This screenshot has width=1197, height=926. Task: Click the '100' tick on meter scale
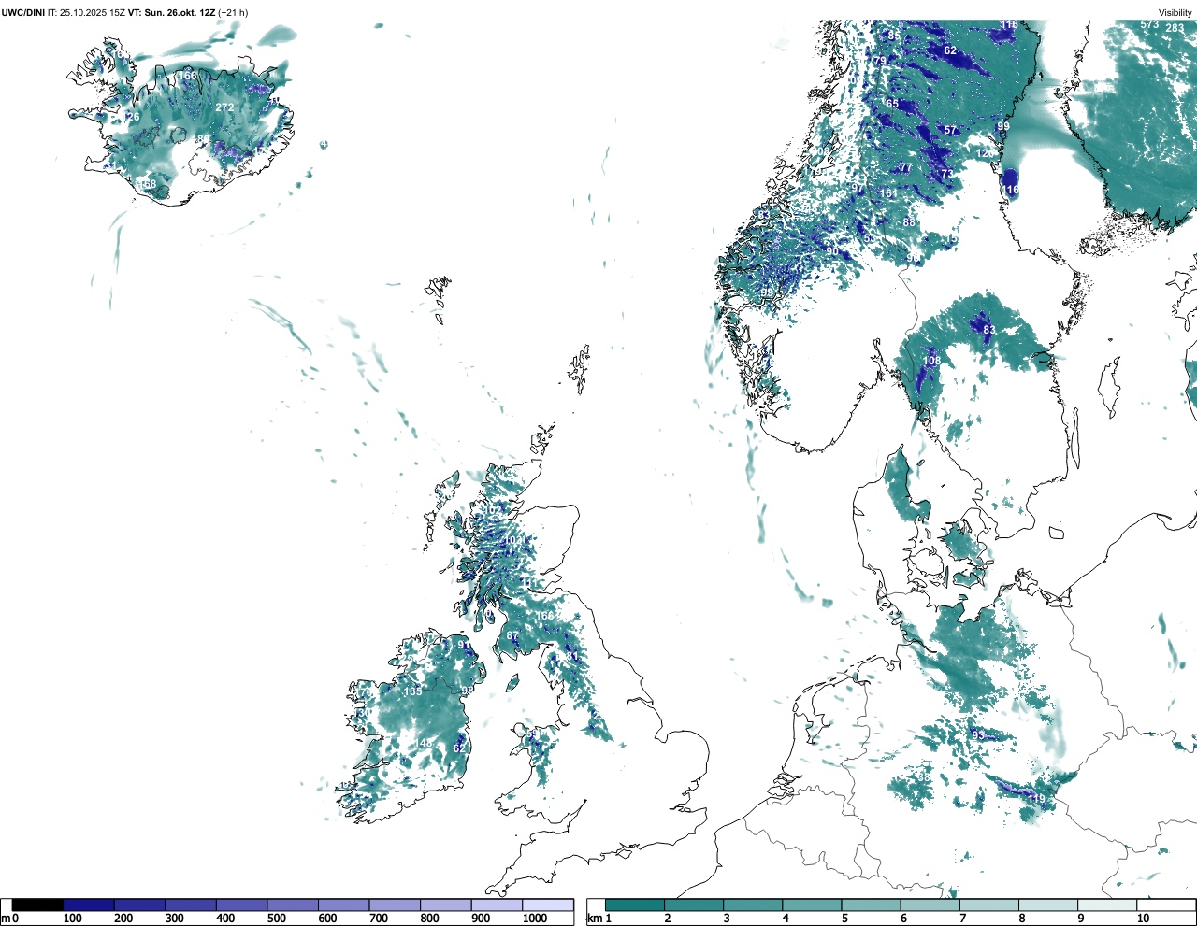pyautogui.click(x=72, y=919)
